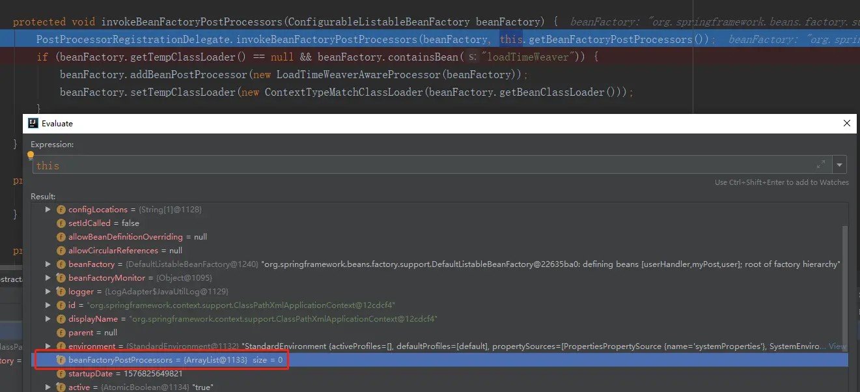
Task: Click field icon beside displayName
Action: point(61,319)
